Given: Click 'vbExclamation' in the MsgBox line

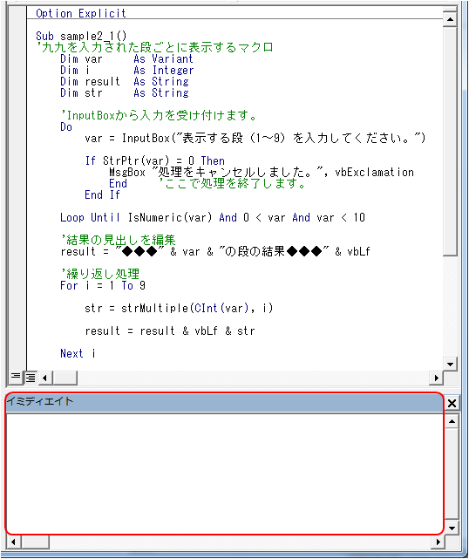Looking at the screenshot, I should 374,173.
